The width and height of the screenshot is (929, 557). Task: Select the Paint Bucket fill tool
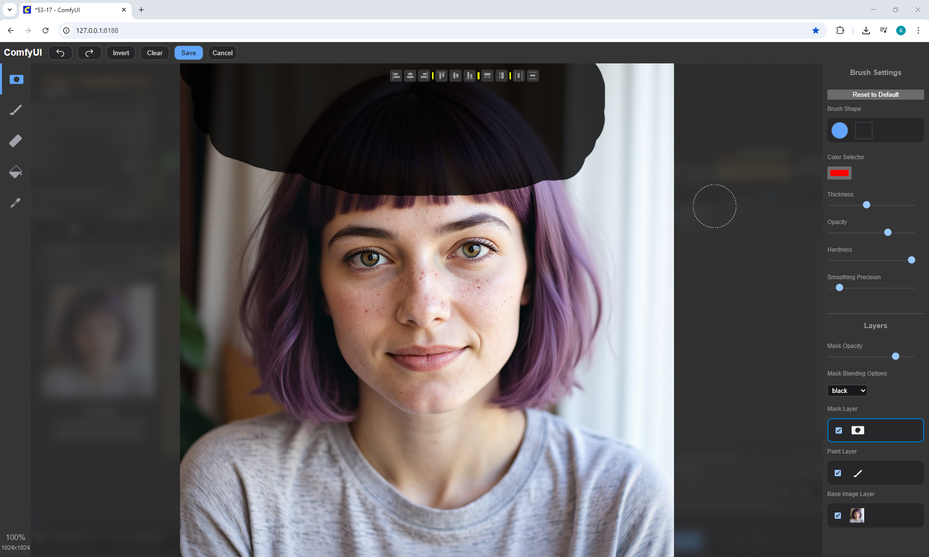(16, 172)
